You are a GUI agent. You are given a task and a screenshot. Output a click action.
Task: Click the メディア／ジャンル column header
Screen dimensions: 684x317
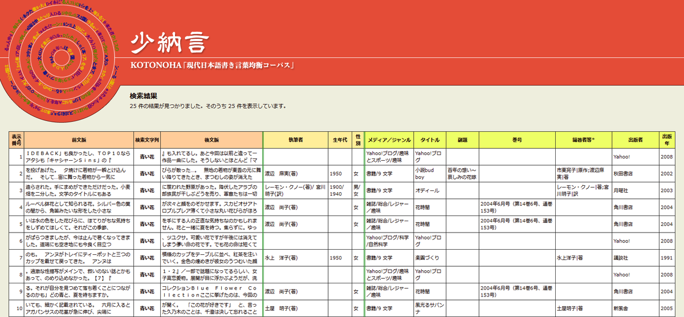(x=389, y=139)
